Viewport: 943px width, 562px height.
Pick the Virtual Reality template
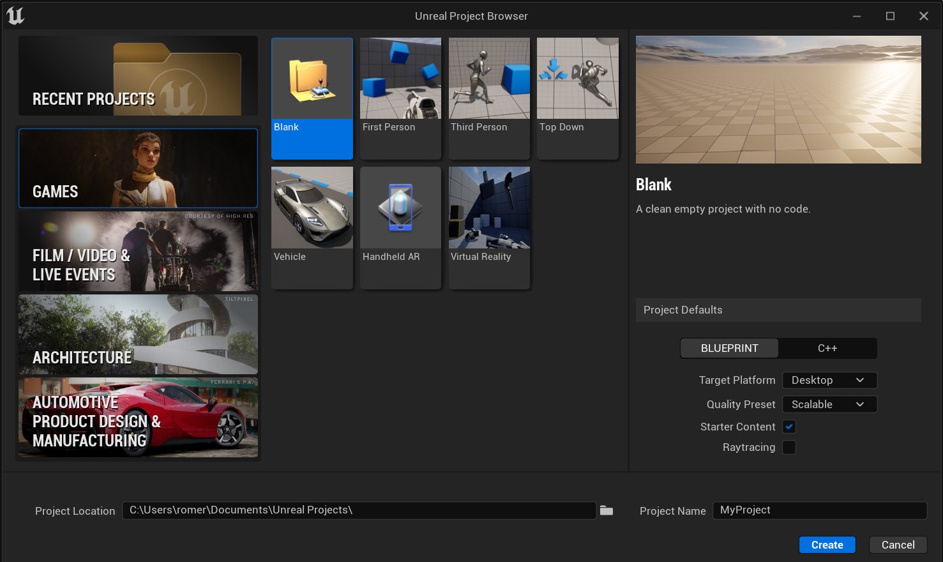pyautogui.click(x=489, y=228)
